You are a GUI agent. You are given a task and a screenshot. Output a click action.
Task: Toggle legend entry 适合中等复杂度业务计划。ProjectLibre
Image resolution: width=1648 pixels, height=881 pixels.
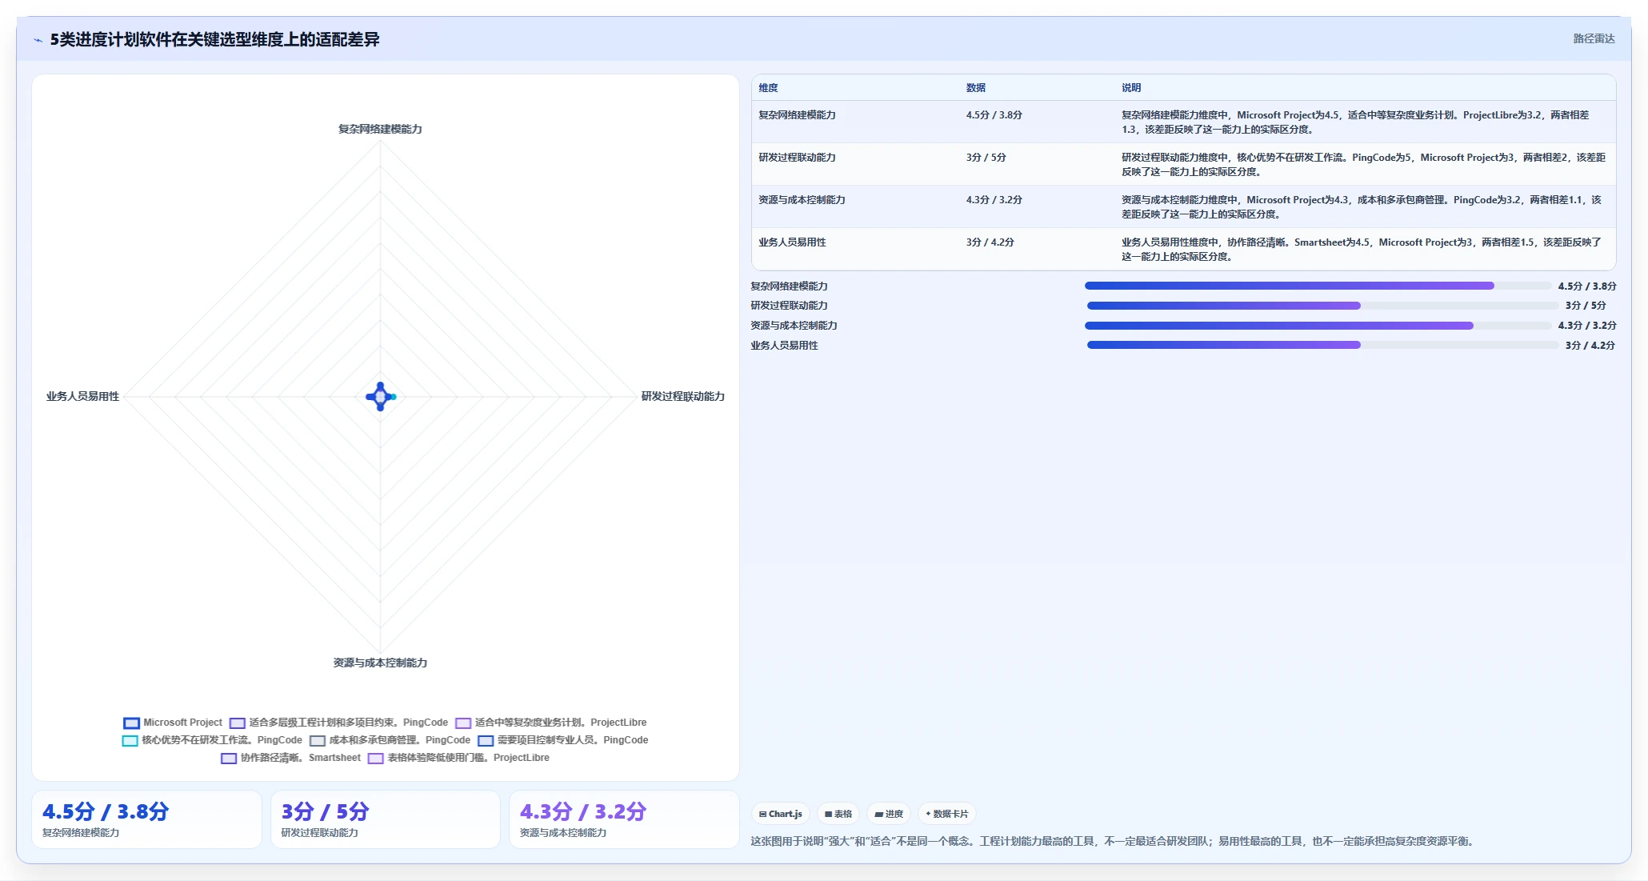[551, 723]
